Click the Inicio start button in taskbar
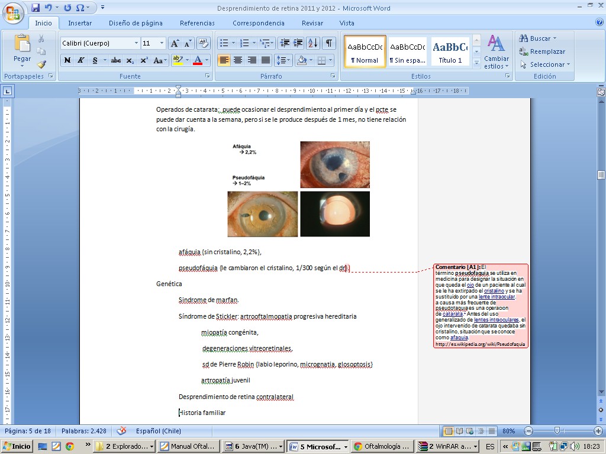Screen dimensions: 606x454 click(17, 446)
